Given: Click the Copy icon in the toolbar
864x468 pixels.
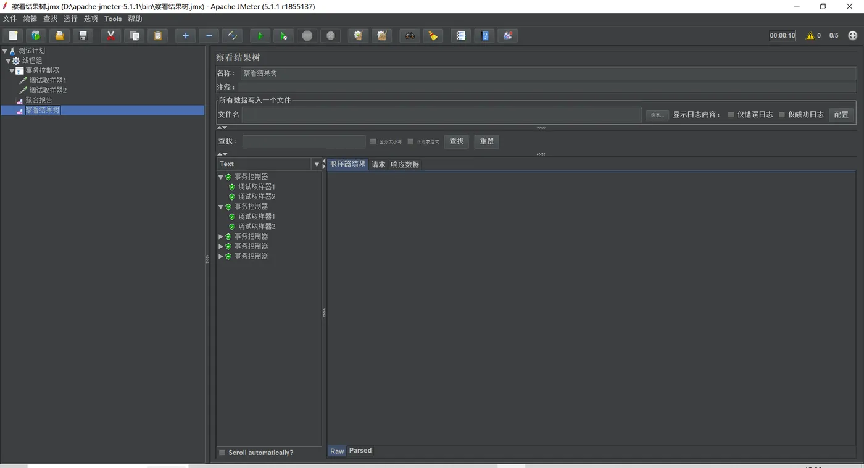Looking at the screenshot, I should click(x=134, y=36).
